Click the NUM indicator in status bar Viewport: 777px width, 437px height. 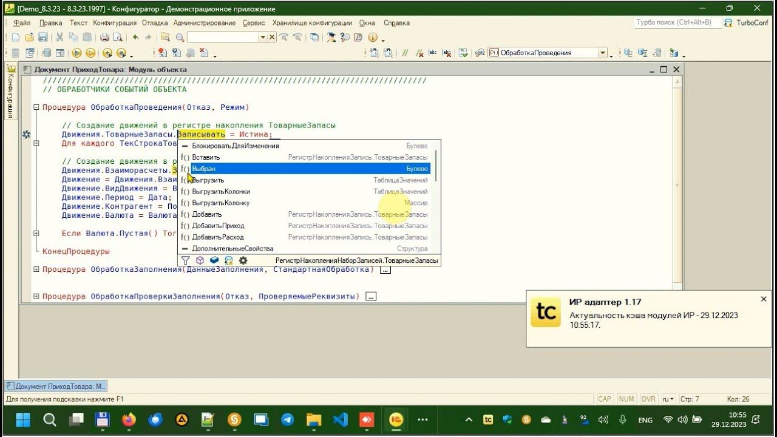click(x=626, y=399)
